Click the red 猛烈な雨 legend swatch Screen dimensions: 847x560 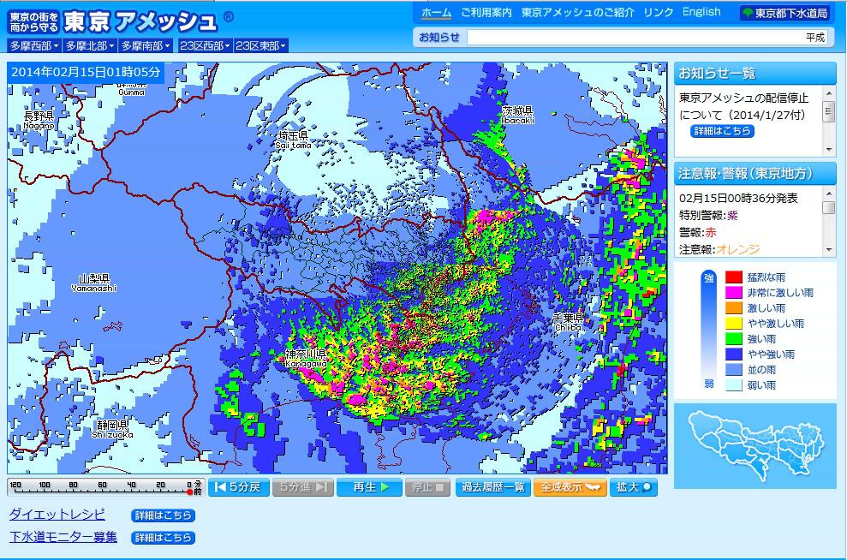(x=734, y=277)
